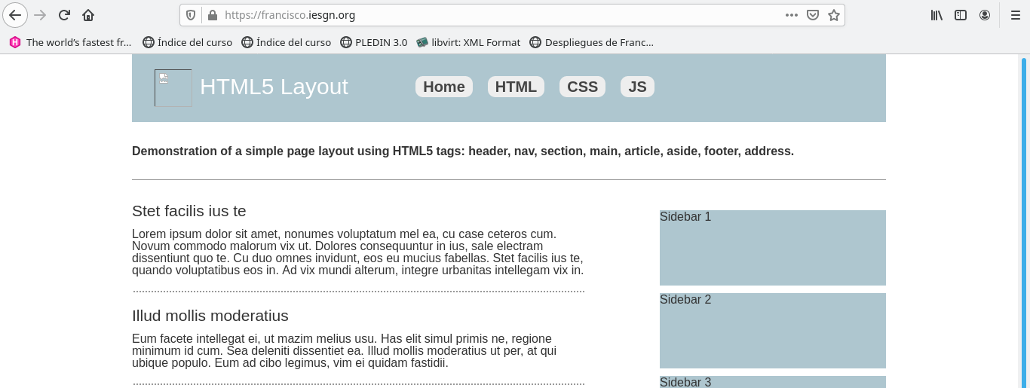This screenshot has width=1030, height=388.
Task: Open 'The world's fastest fr...' bookmark
Action: coord(70,42)
